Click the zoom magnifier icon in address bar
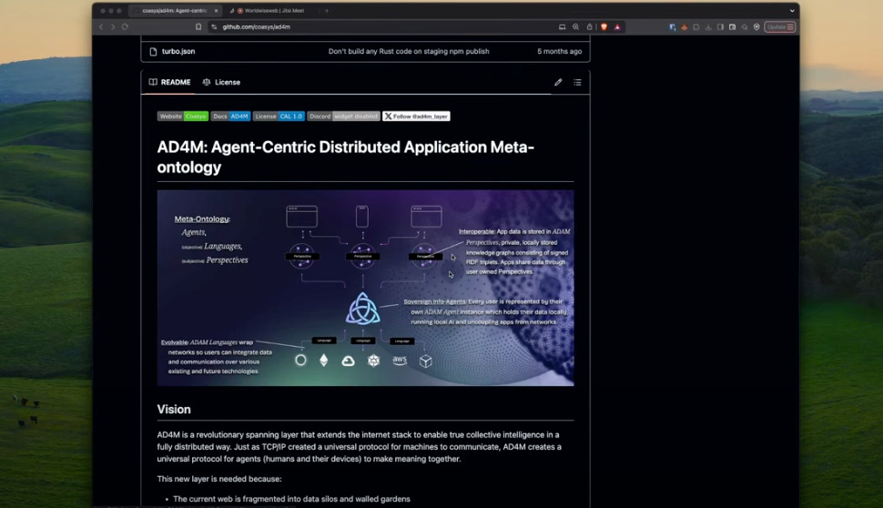This screenshot has width=883, height=508. tap(575, 26)
